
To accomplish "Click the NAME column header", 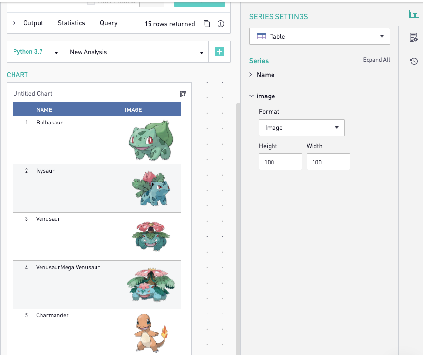I will pos(76,109).
